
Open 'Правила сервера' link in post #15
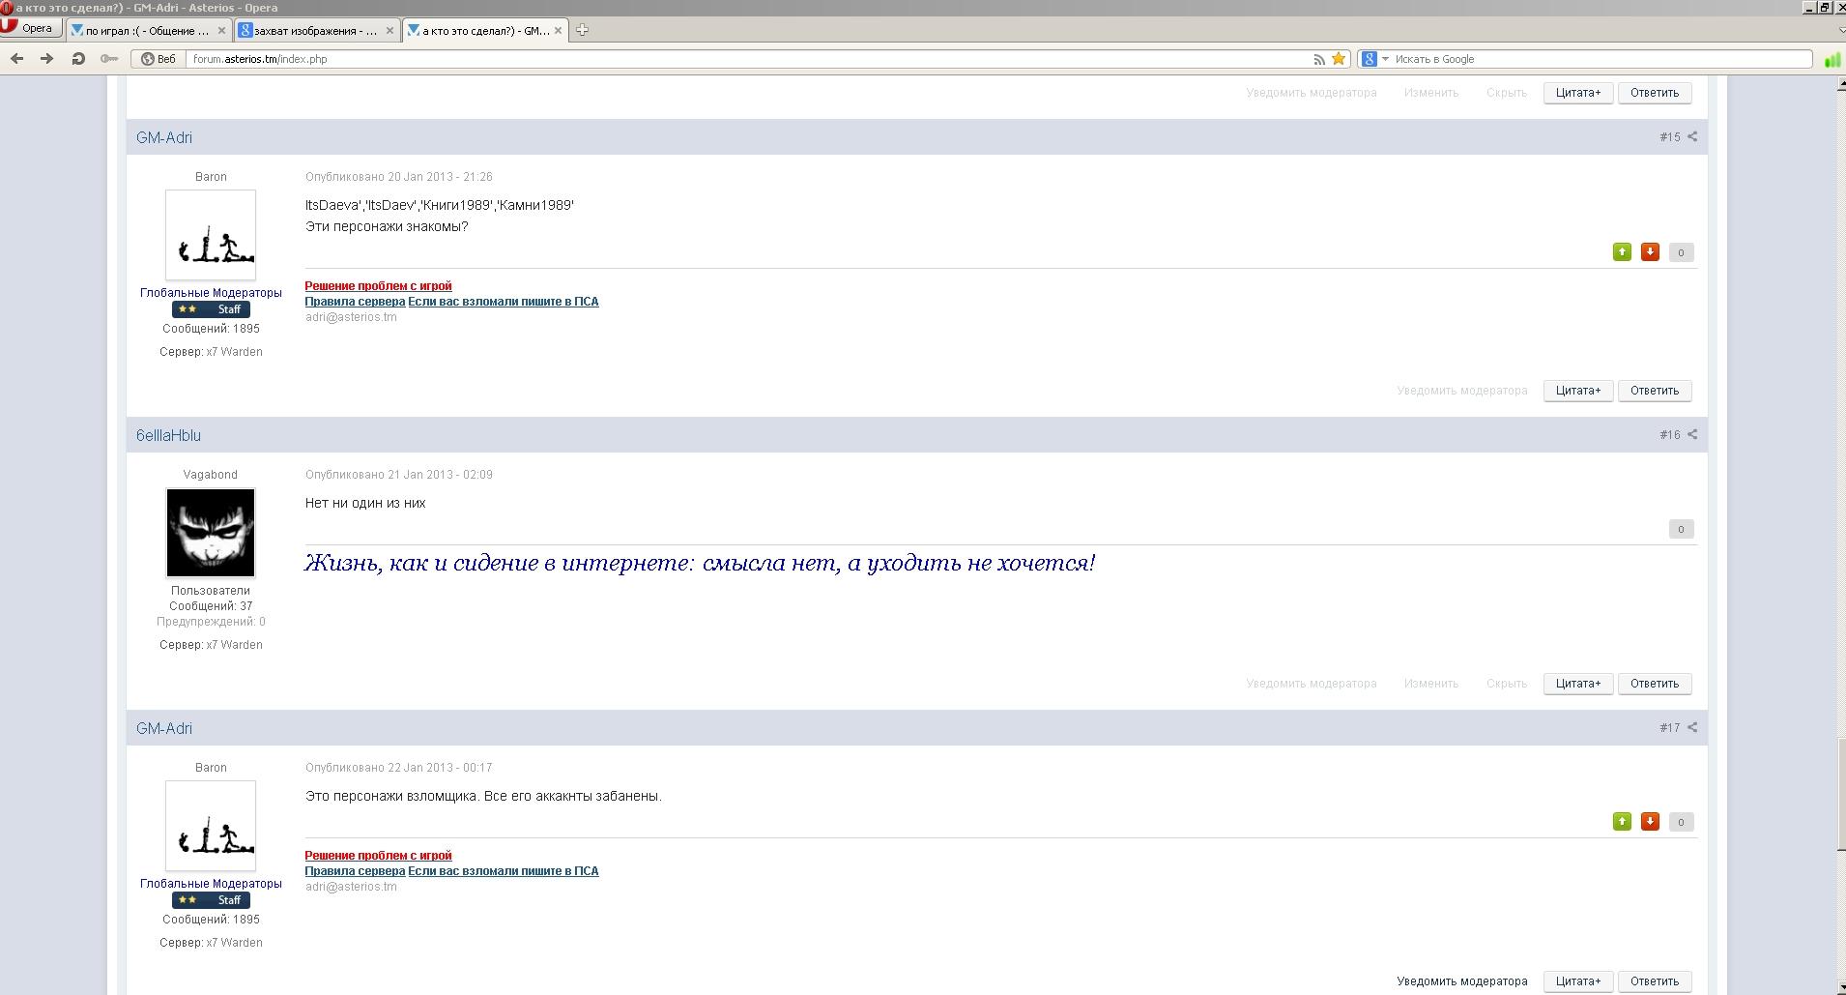(355, 302)
